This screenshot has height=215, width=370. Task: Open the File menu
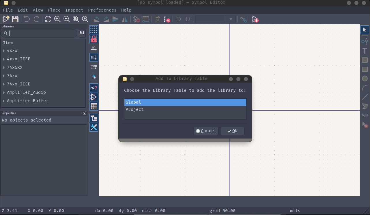[x=8, y=10]
